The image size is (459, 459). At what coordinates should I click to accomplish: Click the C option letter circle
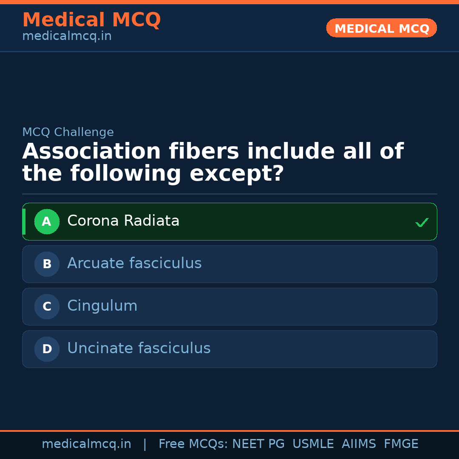tap(47, 306)
